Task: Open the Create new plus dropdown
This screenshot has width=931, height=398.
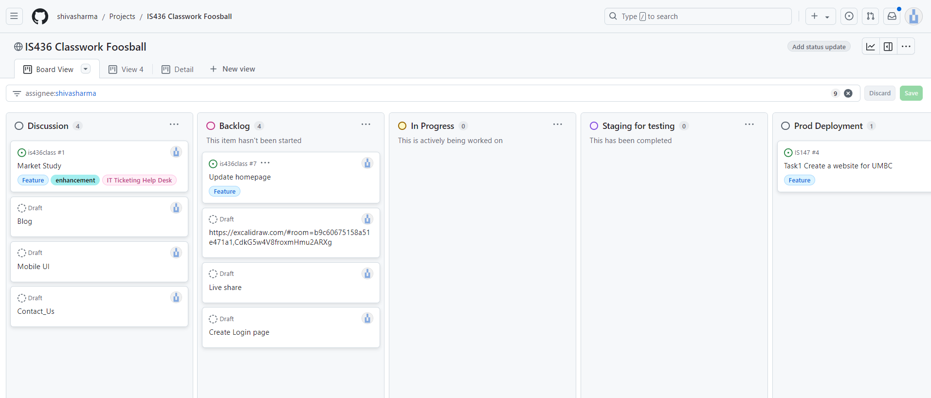Action: coord(820,17)
